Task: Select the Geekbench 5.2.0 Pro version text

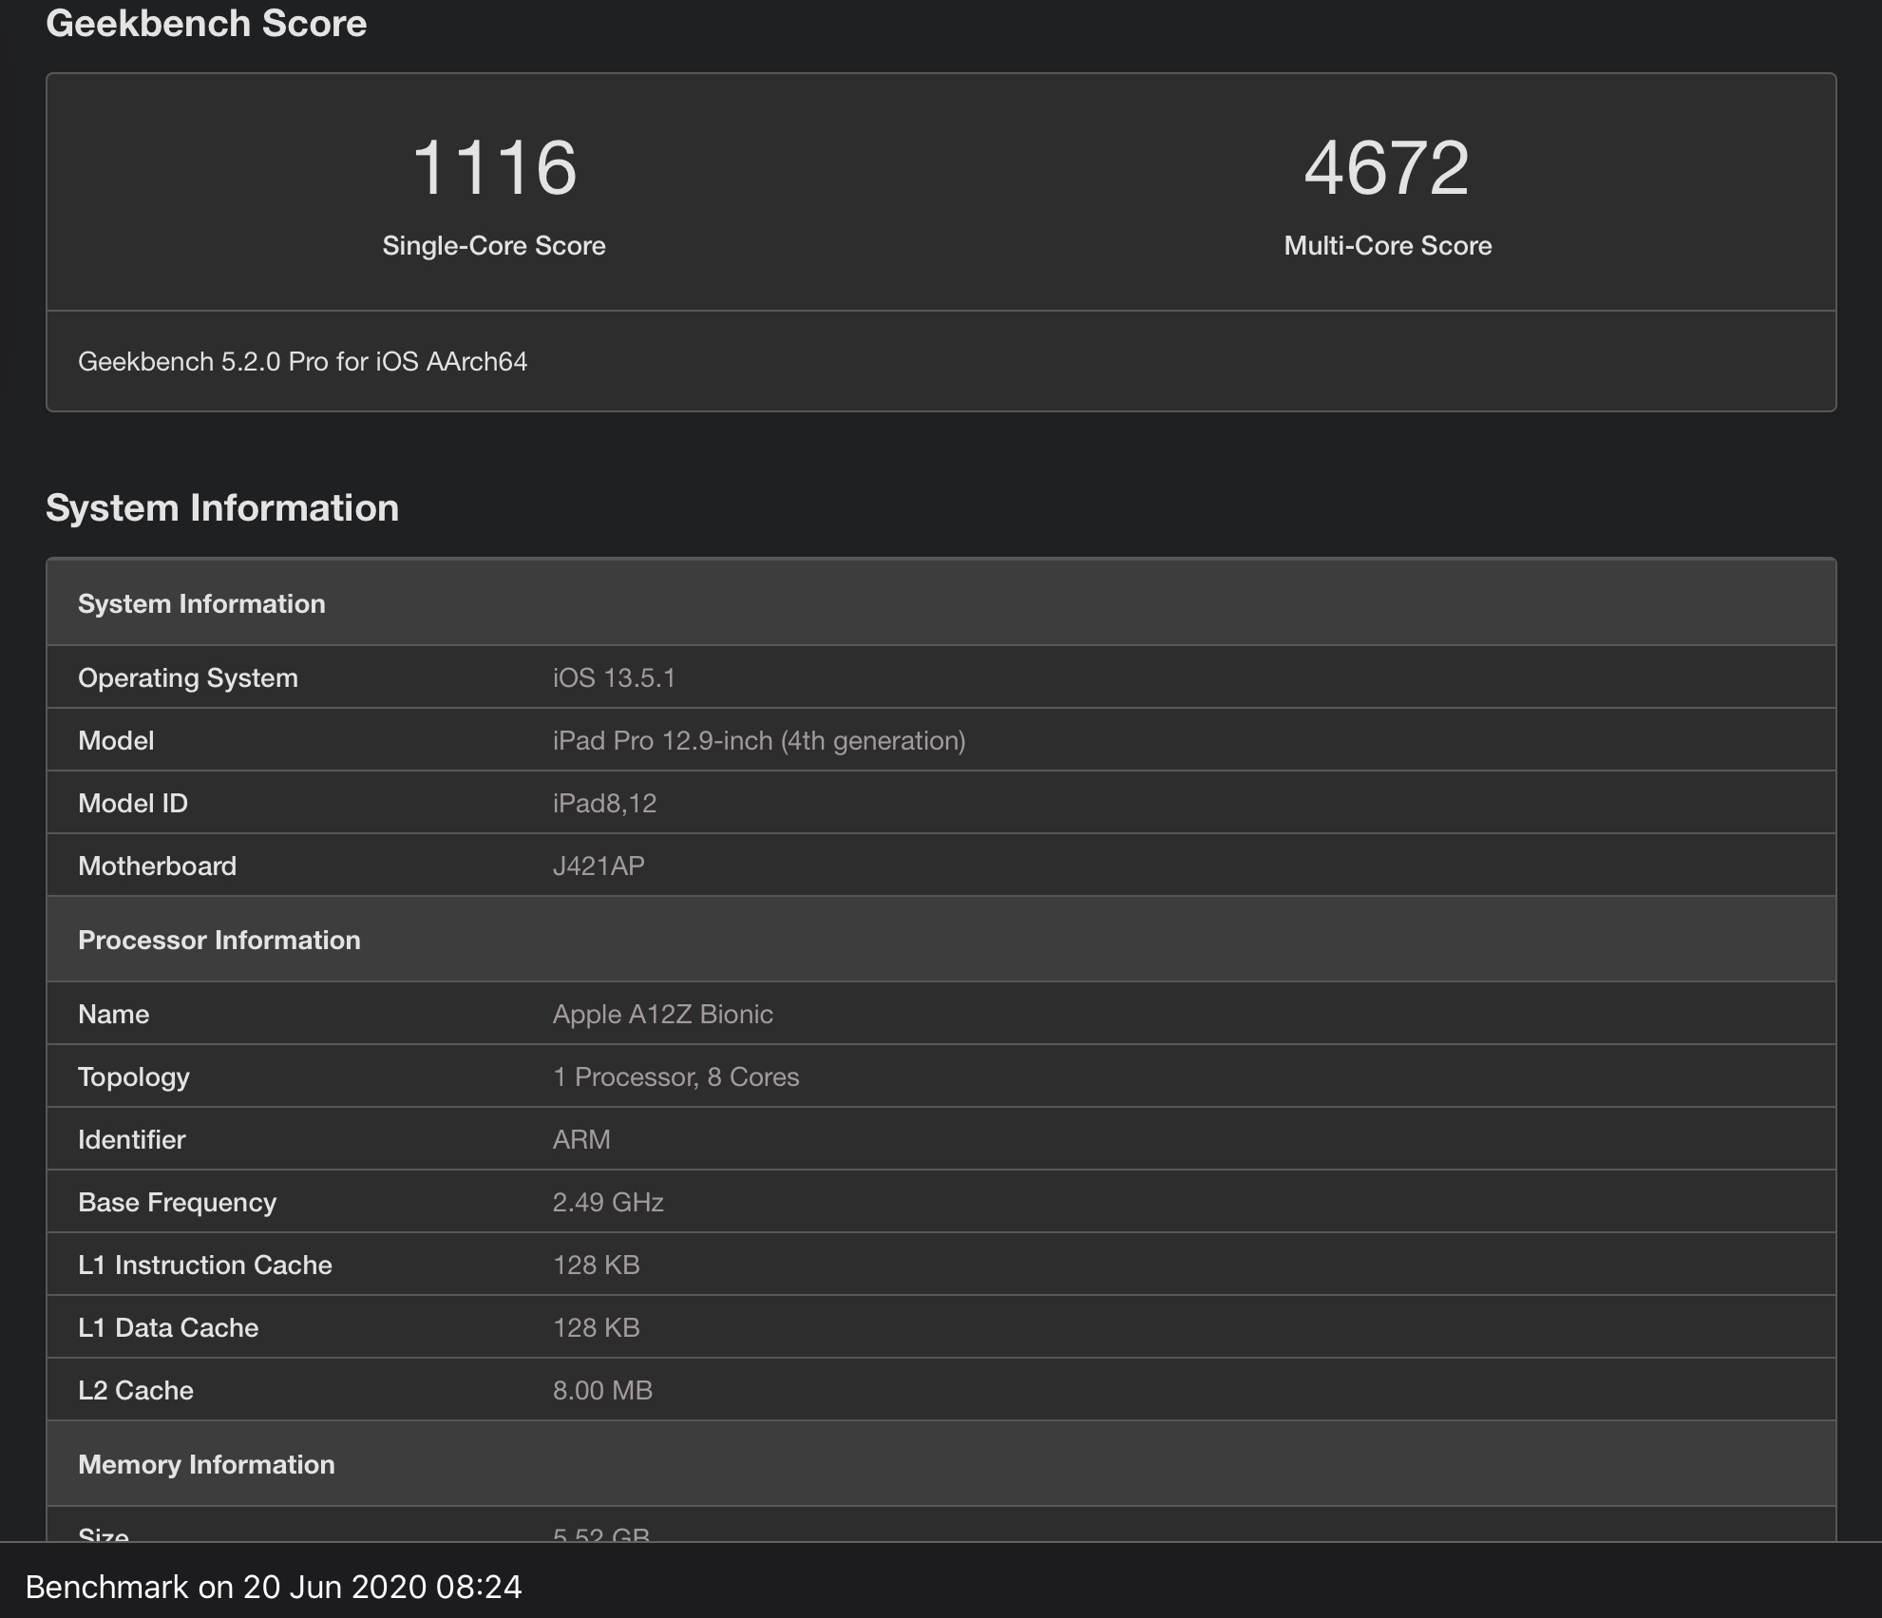Action: click(x=302, y=362)
